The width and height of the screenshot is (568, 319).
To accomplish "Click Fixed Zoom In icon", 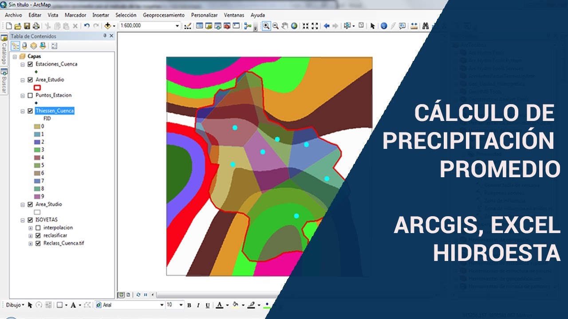I will click(306, 26).
